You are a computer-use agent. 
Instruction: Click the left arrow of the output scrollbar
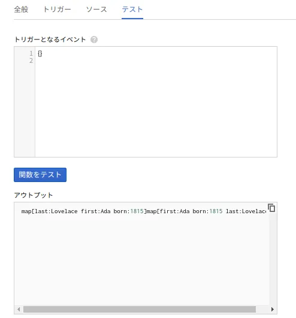pos(19,309)
